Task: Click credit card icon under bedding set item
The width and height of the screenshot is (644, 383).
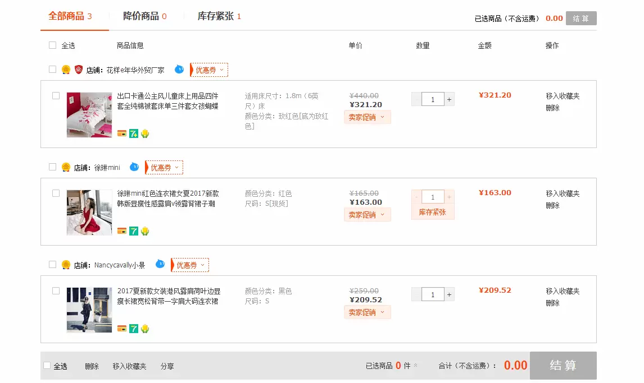Action: tap(122, 133)
